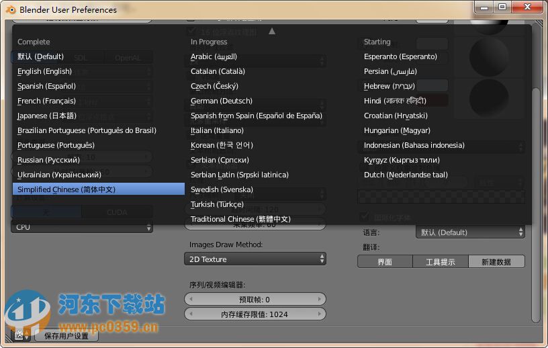This screenshot has height=348, width=548.
Task: Close the Blender User Preferences window
Action: click(527, 7)
